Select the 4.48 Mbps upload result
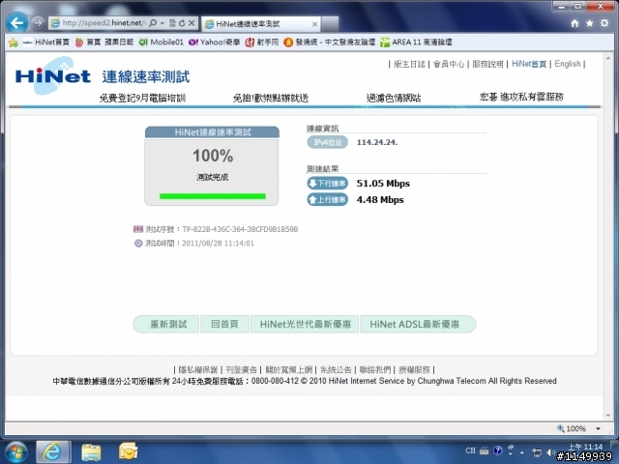The width and height of the screenshot is (619, 464). coord(380,200)
